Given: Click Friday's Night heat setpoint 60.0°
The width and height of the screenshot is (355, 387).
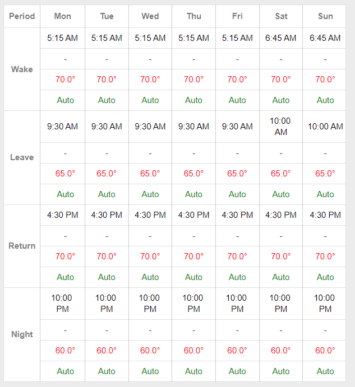Looking at the screenshot, I should [x=237, y=351].
